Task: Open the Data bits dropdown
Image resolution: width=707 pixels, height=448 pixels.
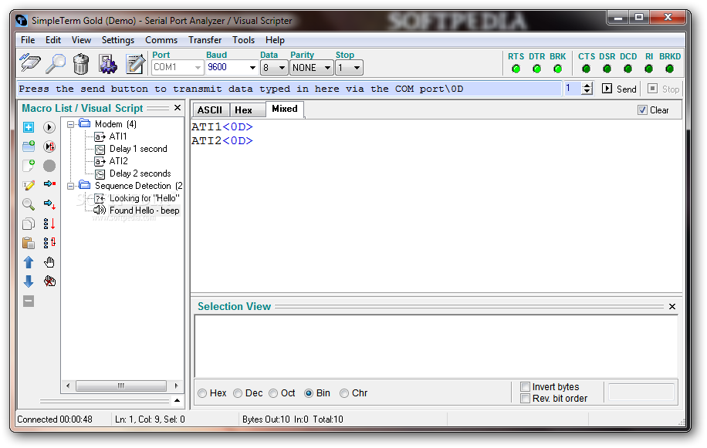Action: click(x=282, y=68)
